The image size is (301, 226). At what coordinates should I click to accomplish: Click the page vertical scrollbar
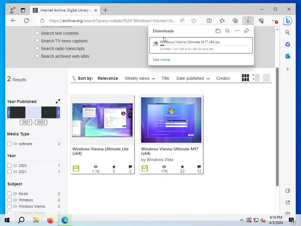point(277,127)
